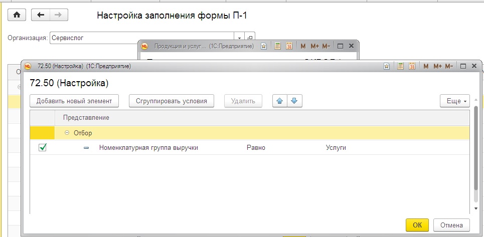Confirm settings with OK button
The height and width of the screenshot is (237, 484).
[x=417, y=225]
